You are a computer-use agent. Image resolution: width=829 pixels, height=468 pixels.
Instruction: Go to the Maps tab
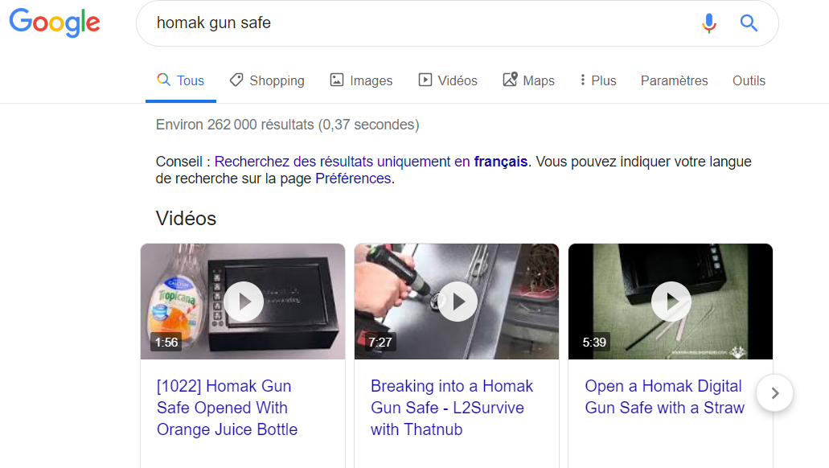coord(528,80)
